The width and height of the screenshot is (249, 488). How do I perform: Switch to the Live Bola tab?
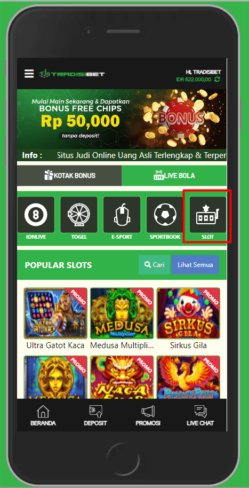point(174,176)
